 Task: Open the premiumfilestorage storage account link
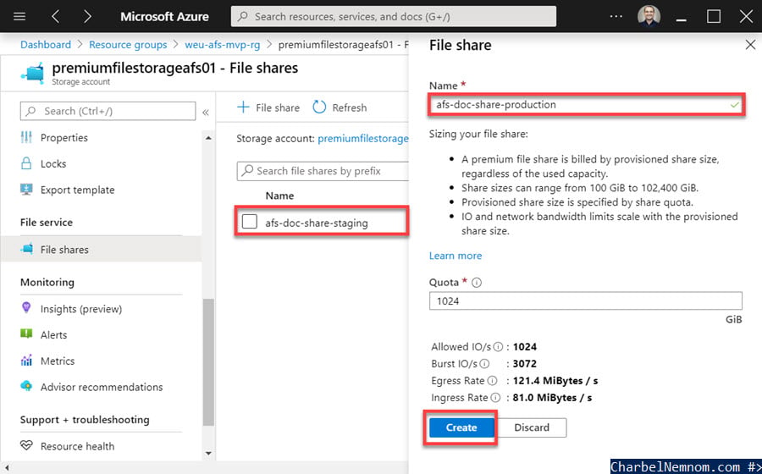pyautogui.click(x=363, y=139)
